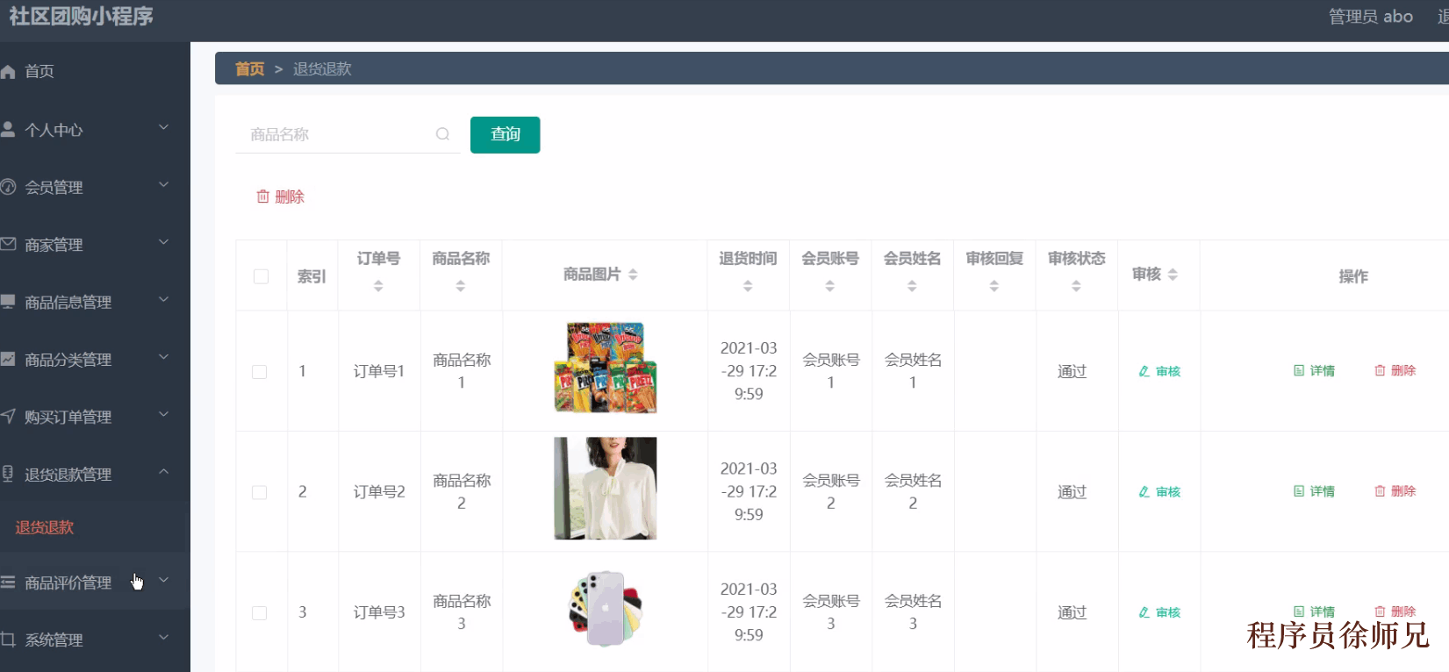Sort by 退货时间 column arrows
The width and height of the screenshot is (1449, 672).
tap(748, 286)
